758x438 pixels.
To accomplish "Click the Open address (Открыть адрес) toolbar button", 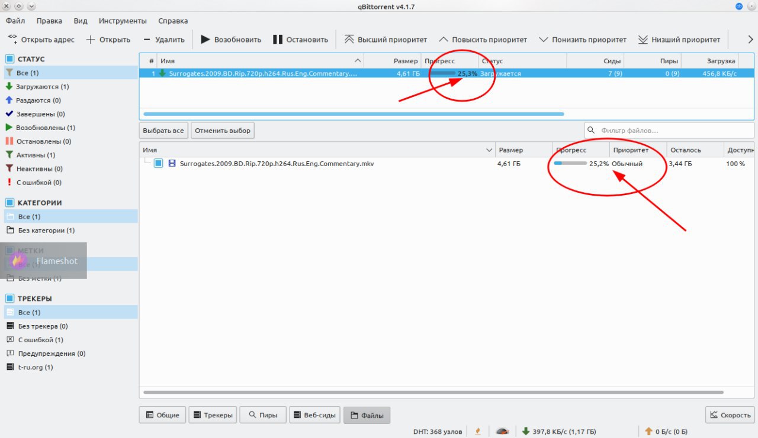I will [x=41, y=40].
